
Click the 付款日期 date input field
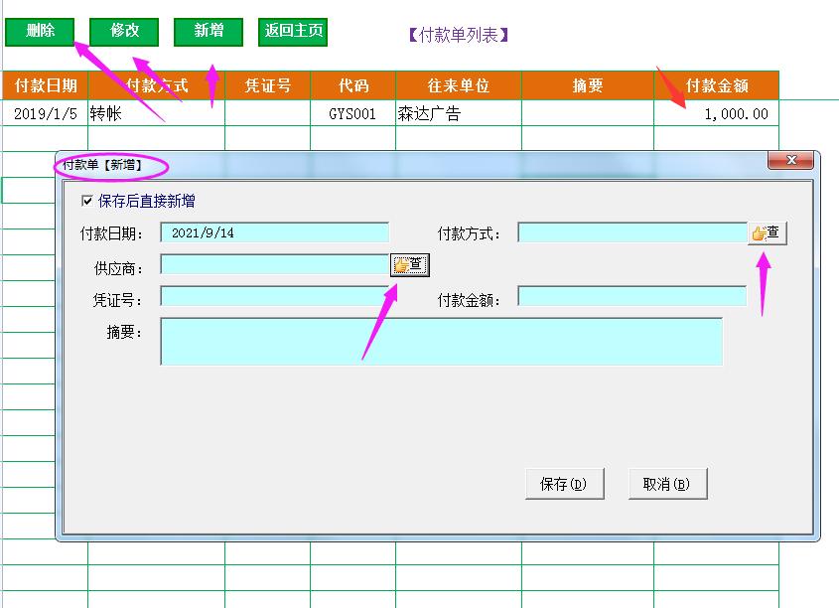(x=273, y=231)
